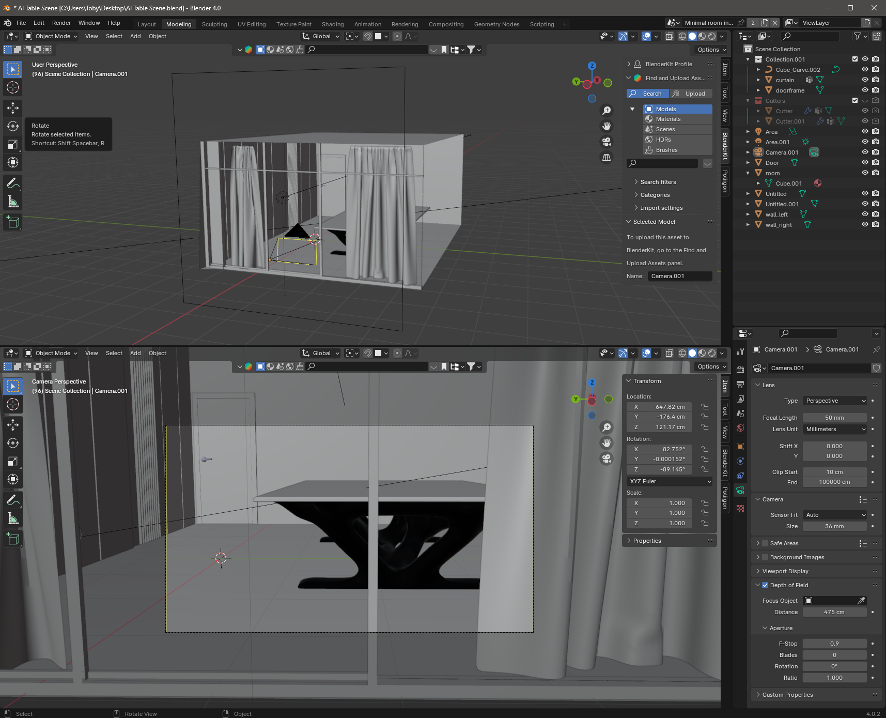Screen dimensions: 886x718
Task: Open the XYZ Euler rotation mode dropdown
Action: pyautogui.click(x=670, y=481)
